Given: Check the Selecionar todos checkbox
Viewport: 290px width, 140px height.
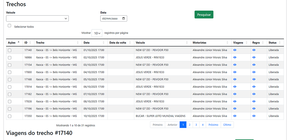Looking at the screenshot, I should click(x=9, y=26).
